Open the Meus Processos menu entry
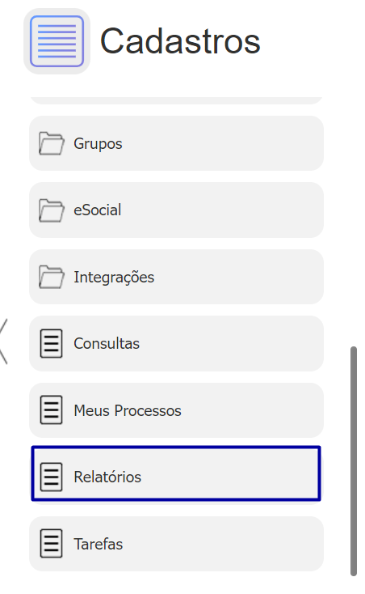Image resolution: width=365 pixels, height=594 pixels. (177, 410)
